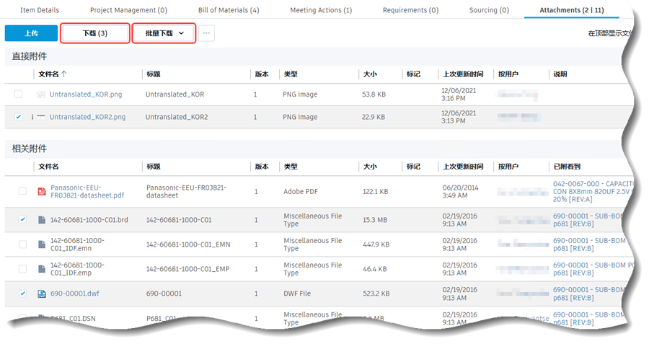This screenshot has width=649, height=344.
Task: Check the Untranslated_KOR.png row checkbox
Action: pos(18,94)
